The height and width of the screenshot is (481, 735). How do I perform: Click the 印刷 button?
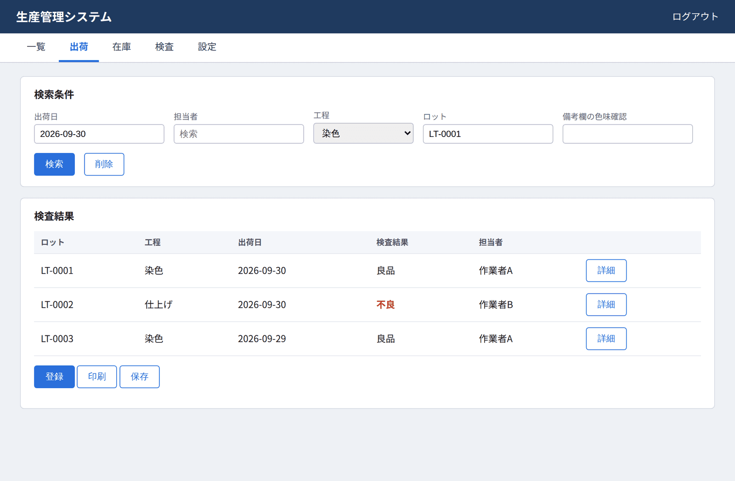97,377
